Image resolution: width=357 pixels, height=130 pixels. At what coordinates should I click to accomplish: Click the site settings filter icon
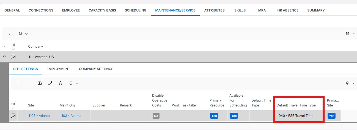coord(18,83)
